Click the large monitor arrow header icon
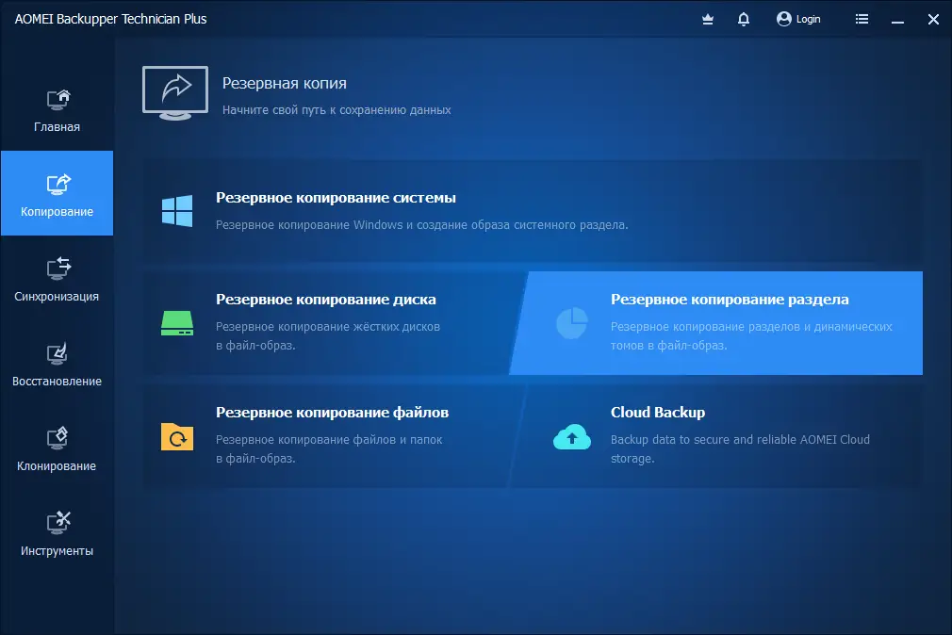952x635 pixels. coord(175,93)
